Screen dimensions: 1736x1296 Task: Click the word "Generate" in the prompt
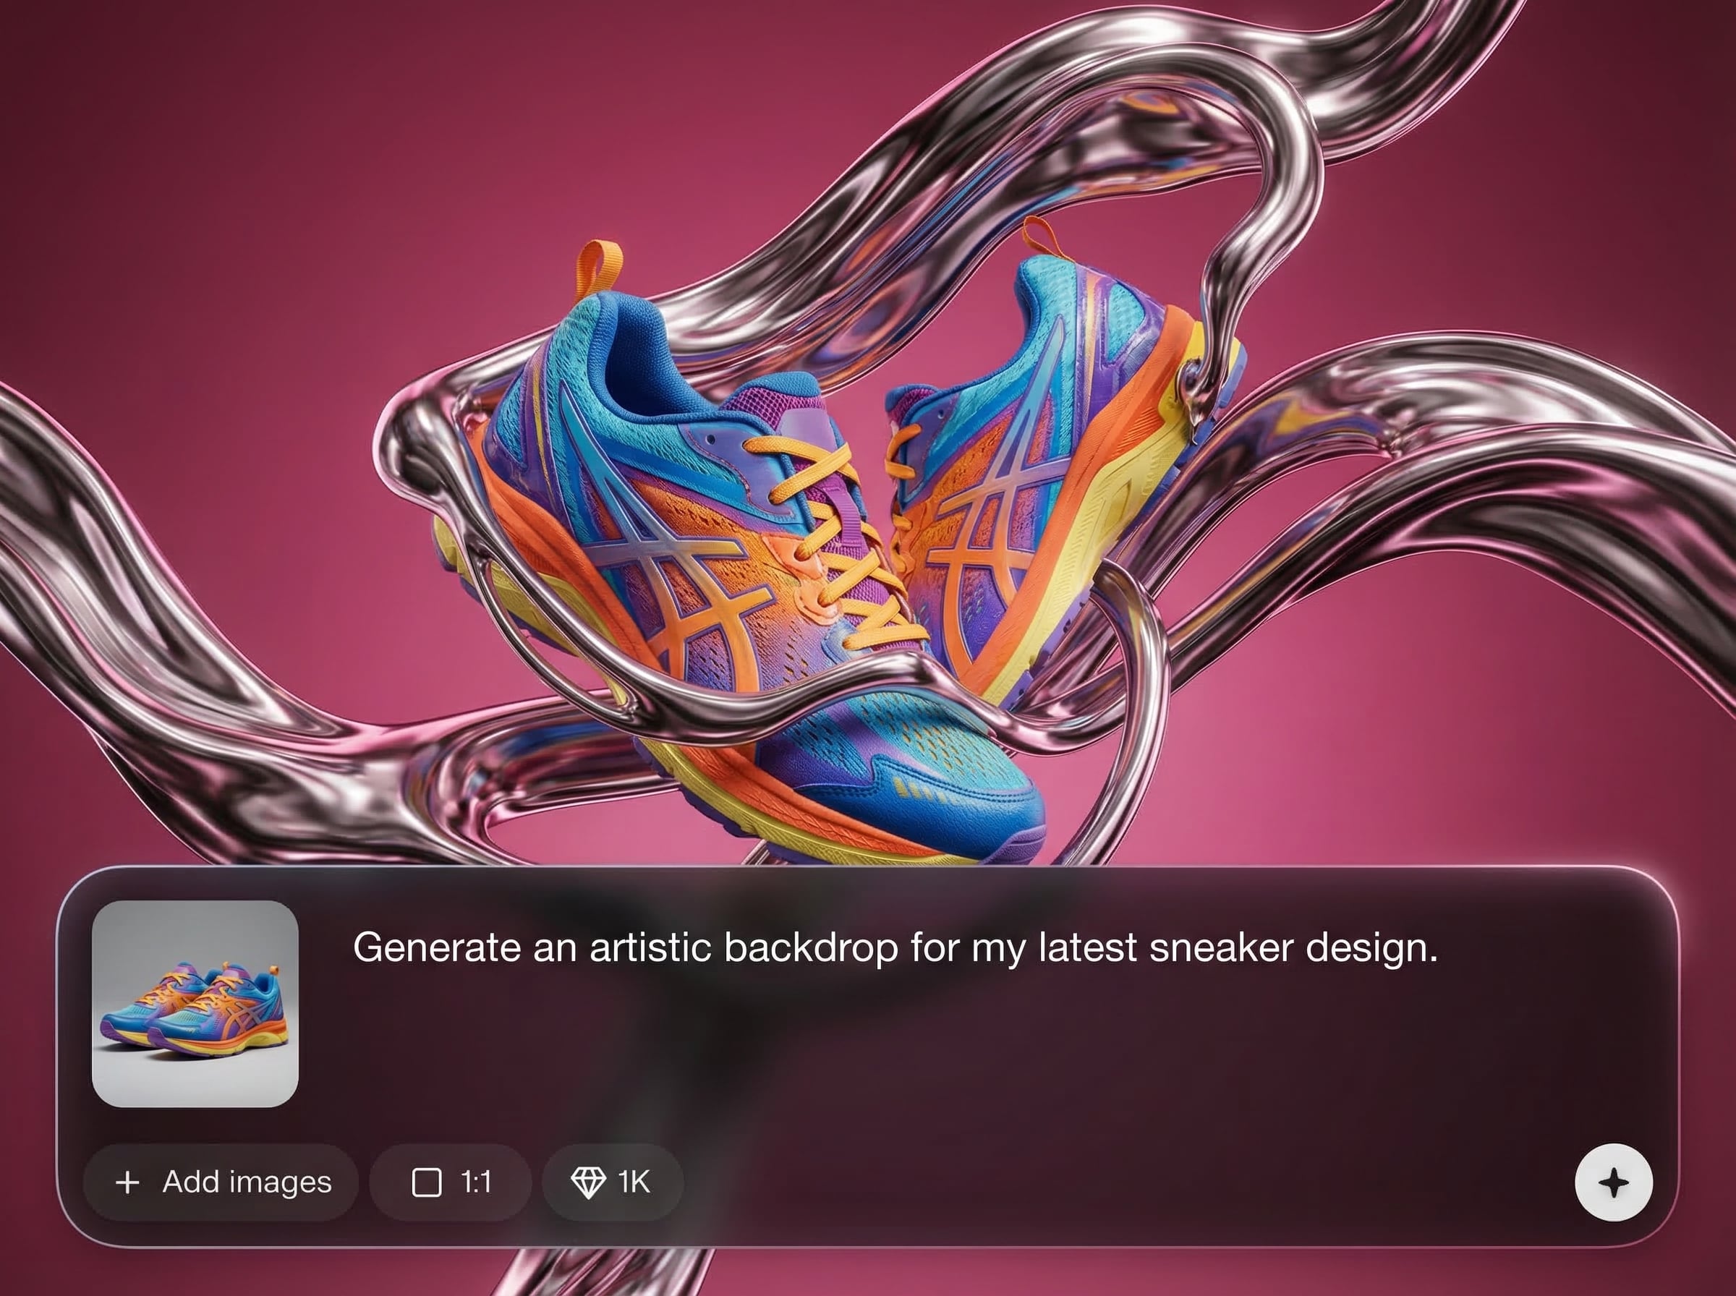(x=437, y=947)
